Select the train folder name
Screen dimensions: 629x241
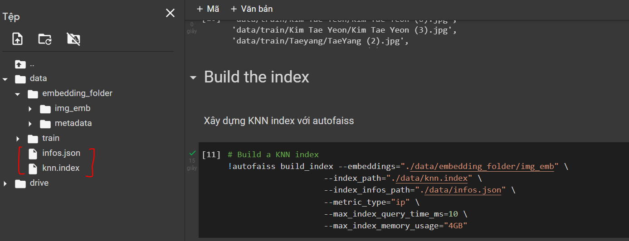pos(51,138)
